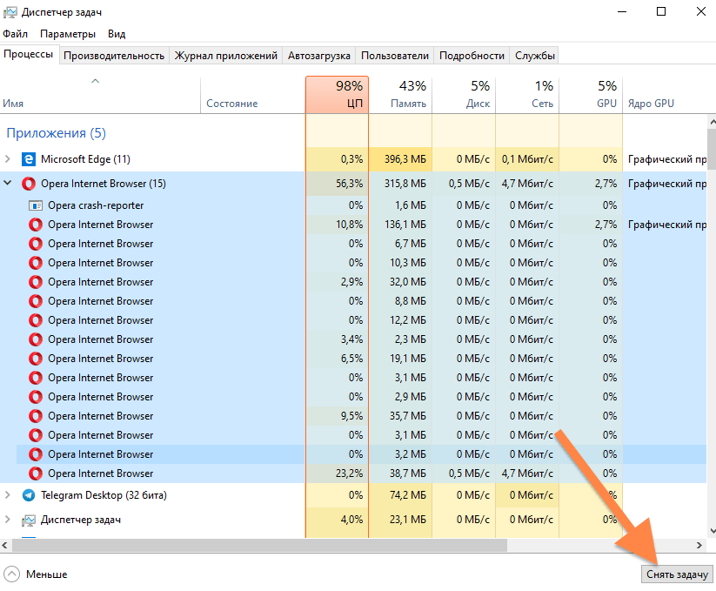Select the Opera process using 8,8 МБ memory
716x591 pixels.
pos(353,301)
